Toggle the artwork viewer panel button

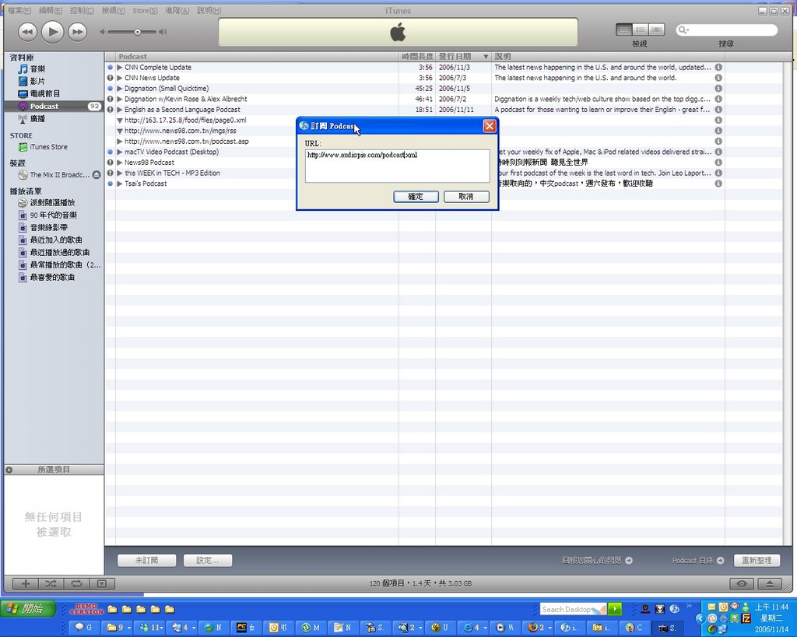tap(102, 583)
